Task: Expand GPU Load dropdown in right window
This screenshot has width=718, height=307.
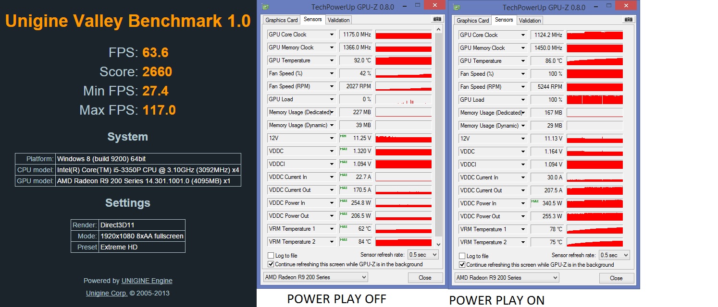Action: (x=523, y=100)
